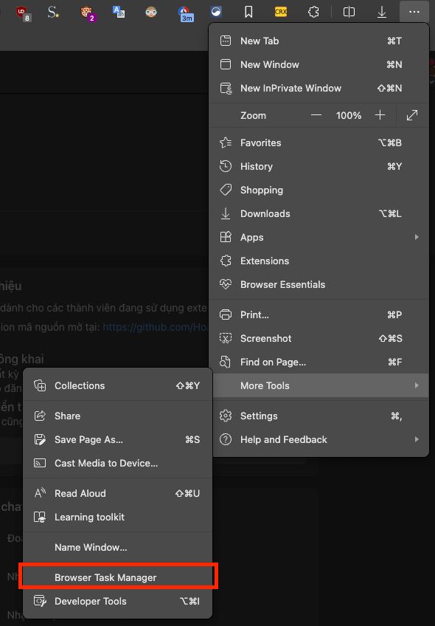Open Browser Essentials
This screenshot has height=626, width=435.
tap(319, 284)
